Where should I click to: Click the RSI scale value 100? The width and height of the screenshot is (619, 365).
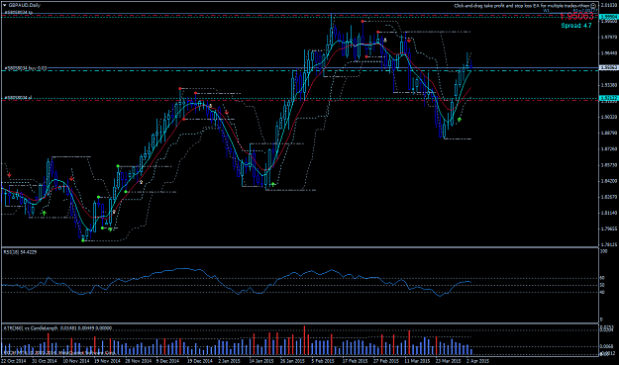(603, 251)
